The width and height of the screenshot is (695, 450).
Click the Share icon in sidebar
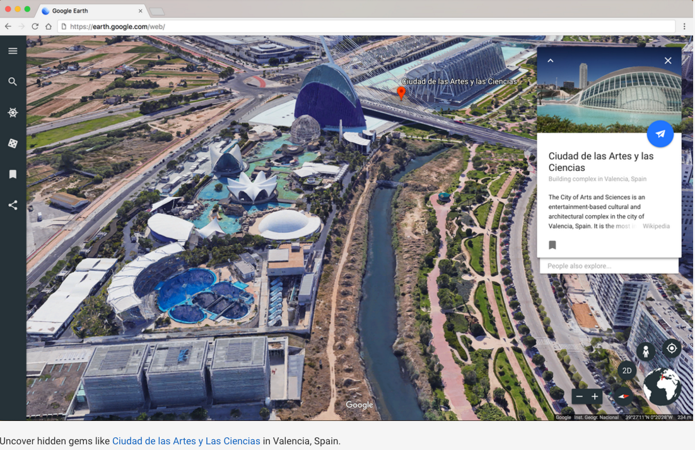point(13,205)
